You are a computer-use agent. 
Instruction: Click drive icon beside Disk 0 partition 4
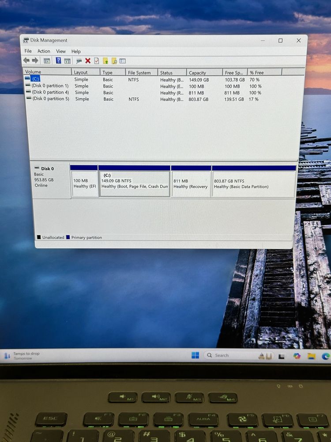pos(28,91)
